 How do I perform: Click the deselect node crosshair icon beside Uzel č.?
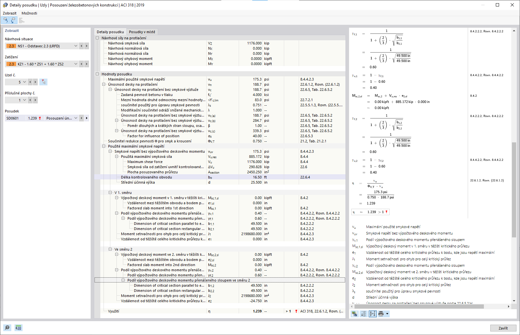(43, 82)
